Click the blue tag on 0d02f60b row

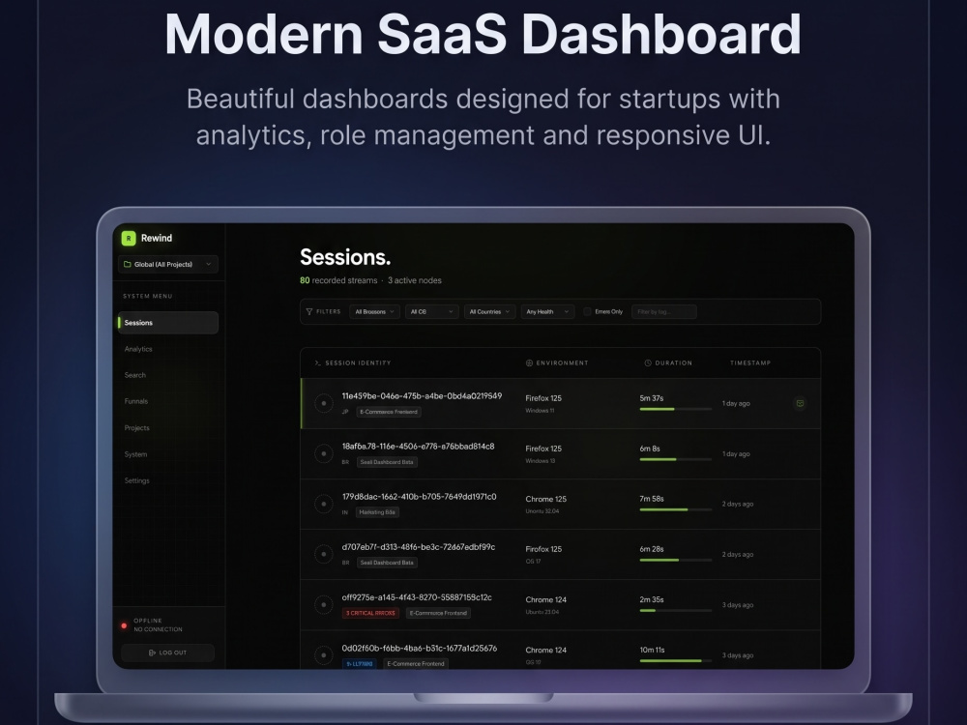(x=359, y=664)
